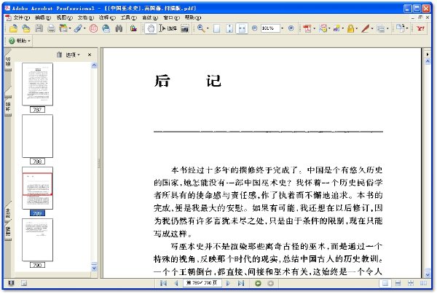Click thumbnail panel scroll down arrow

(94, 268)
